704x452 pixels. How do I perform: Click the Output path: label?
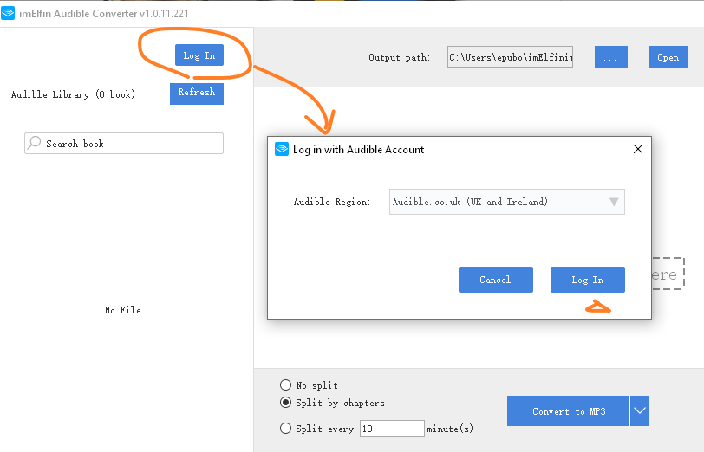(x=399, y=57)
